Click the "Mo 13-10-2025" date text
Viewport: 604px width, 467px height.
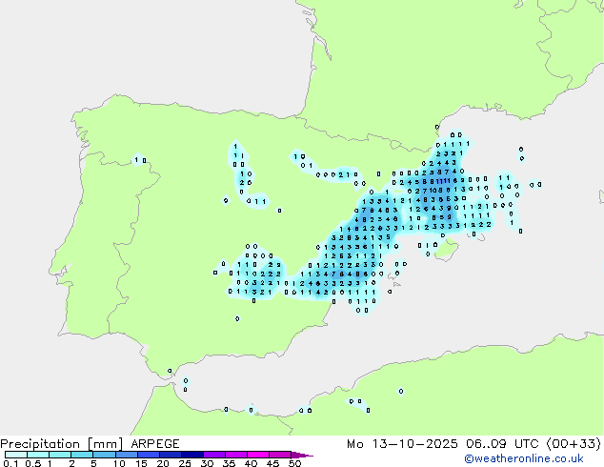(402, 444)
